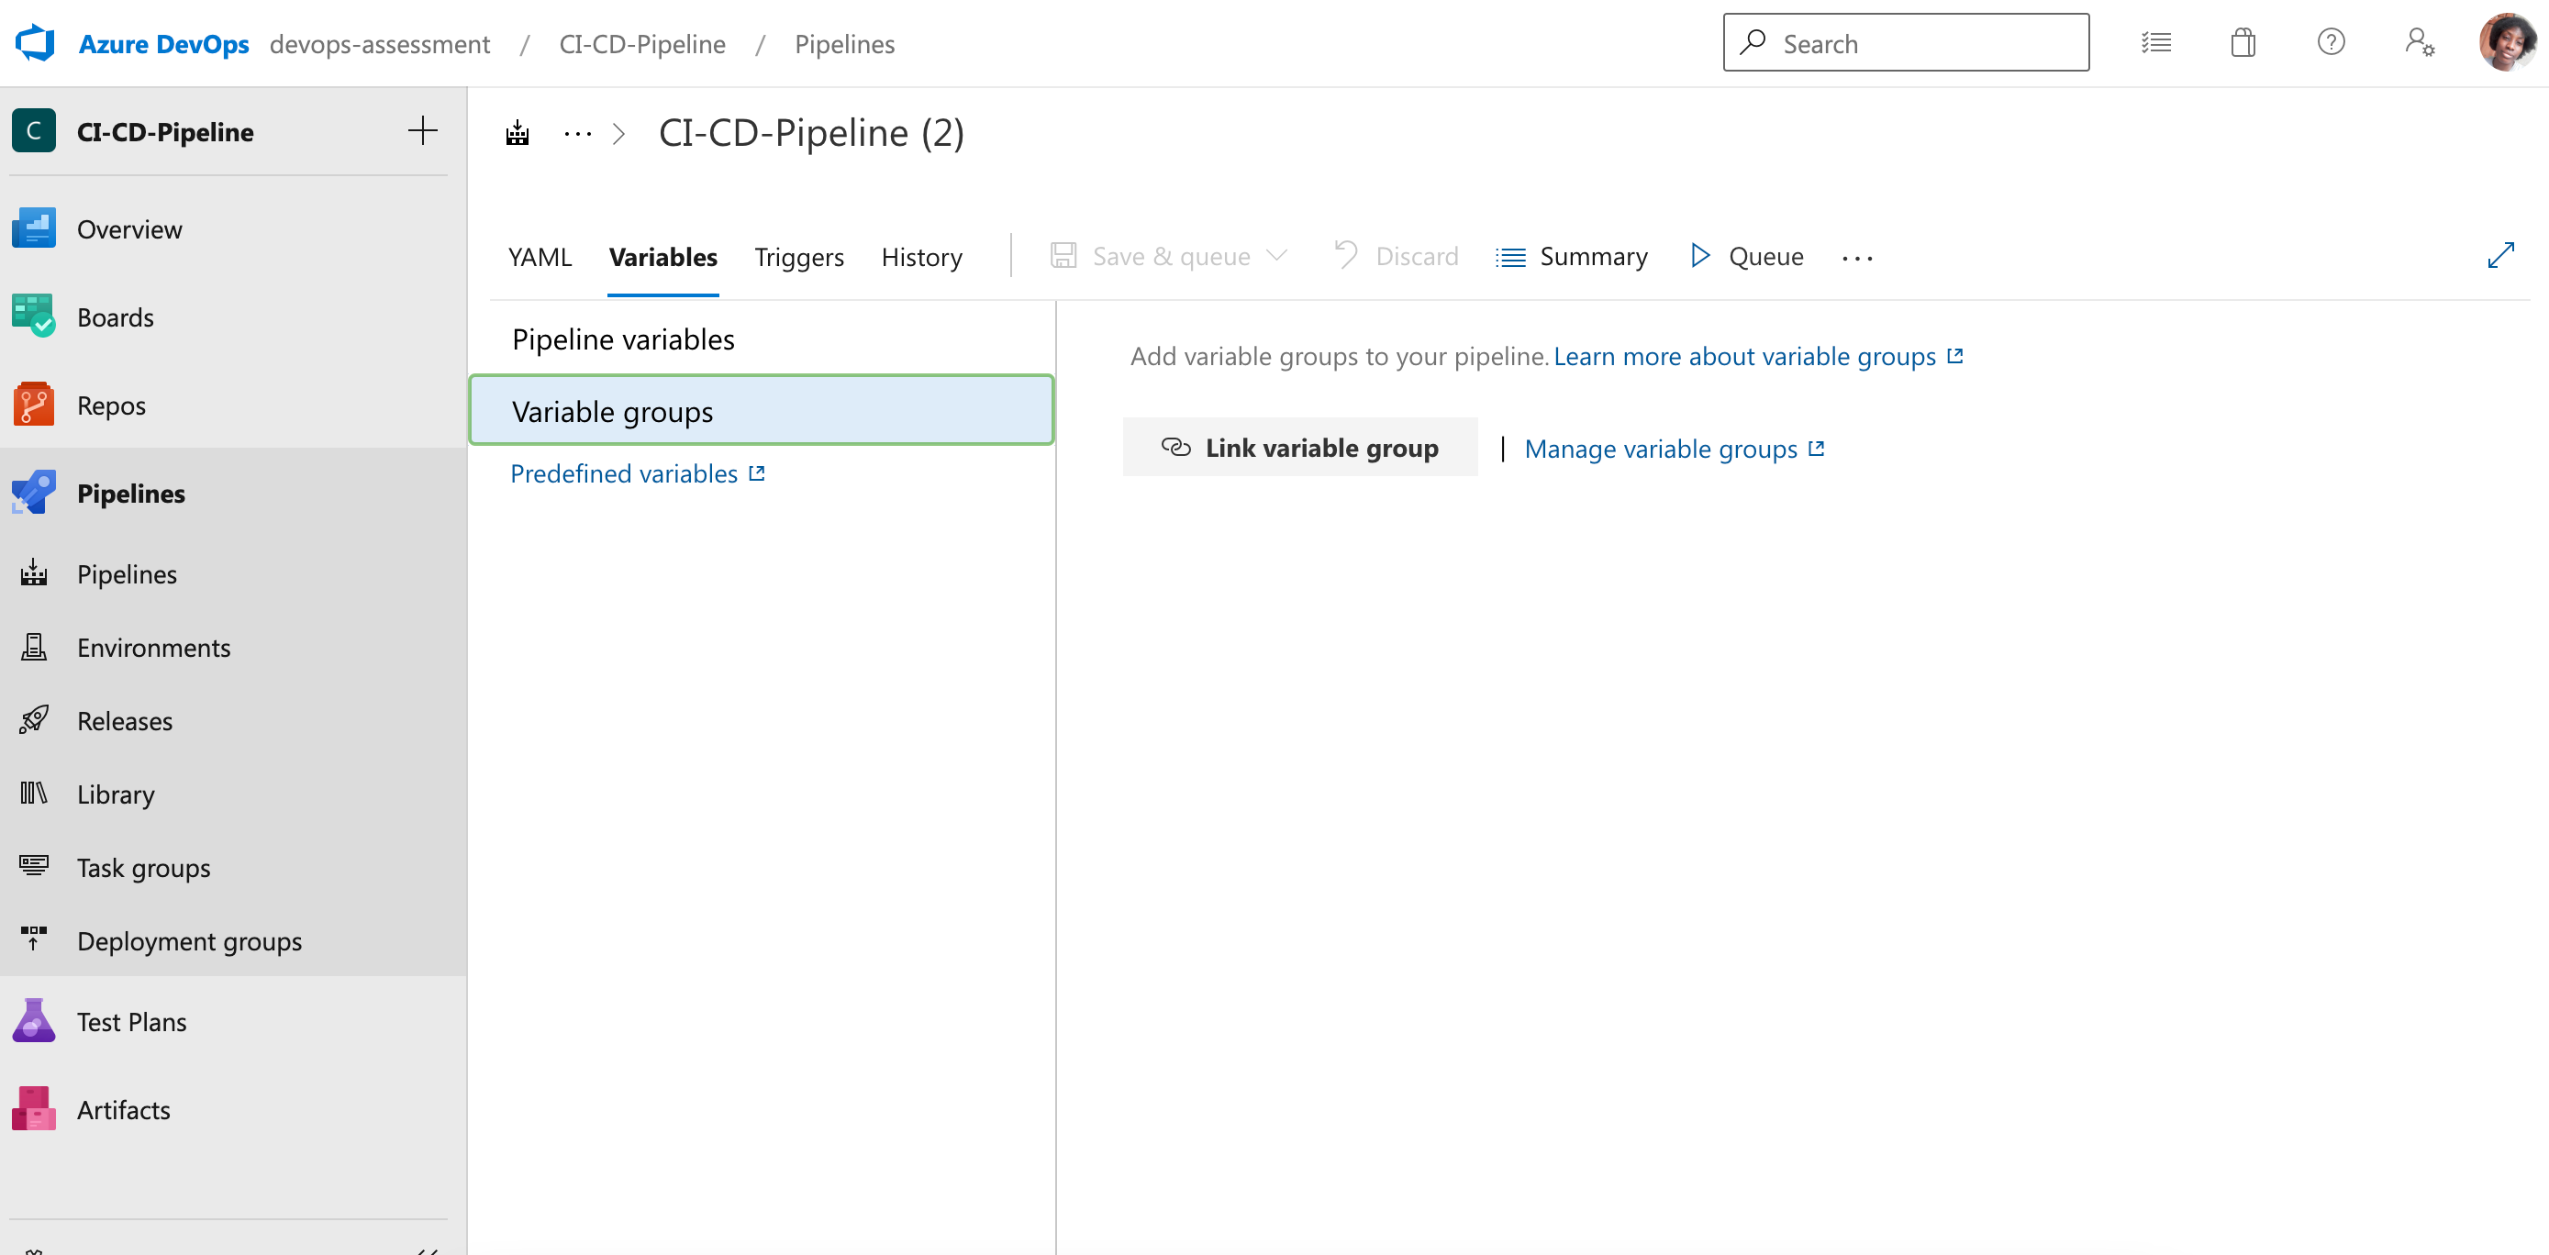Open Deployment groups
Viewport: 2549px width, 1255px height.
pos(189,940)
